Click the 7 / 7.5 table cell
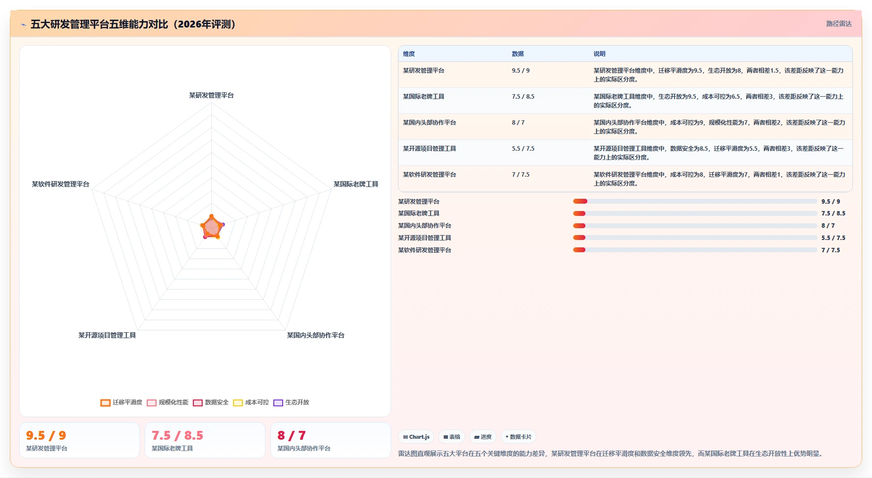 521,175
